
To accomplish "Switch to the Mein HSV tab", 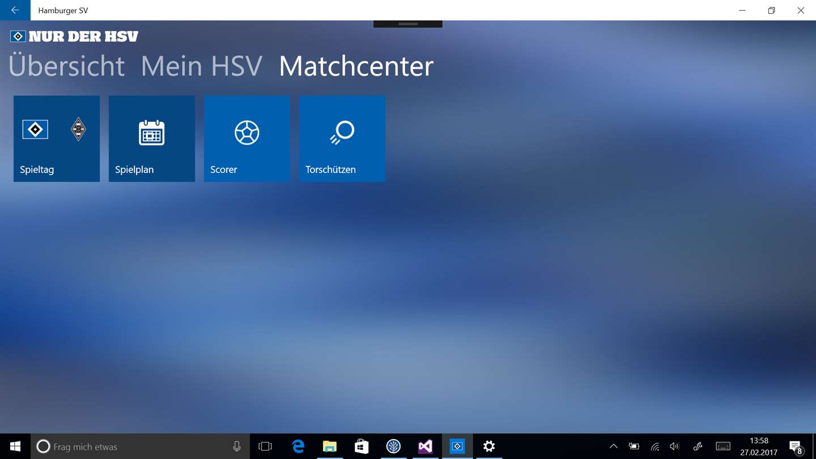I will (202, 66).
